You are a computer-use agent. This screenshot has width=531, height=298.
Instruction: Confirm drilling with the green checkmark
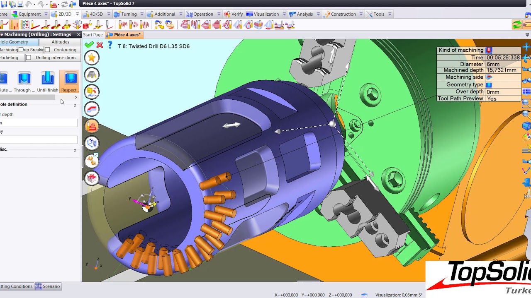point(89,45)
